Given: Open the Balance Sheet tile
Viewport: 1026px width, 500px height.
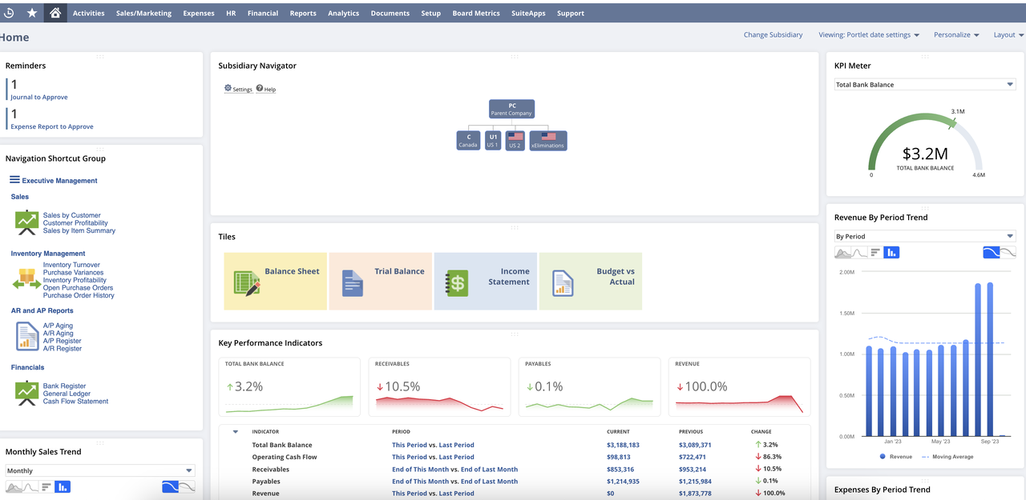Looking at the screenshot, I should click(x=276, y=282).
